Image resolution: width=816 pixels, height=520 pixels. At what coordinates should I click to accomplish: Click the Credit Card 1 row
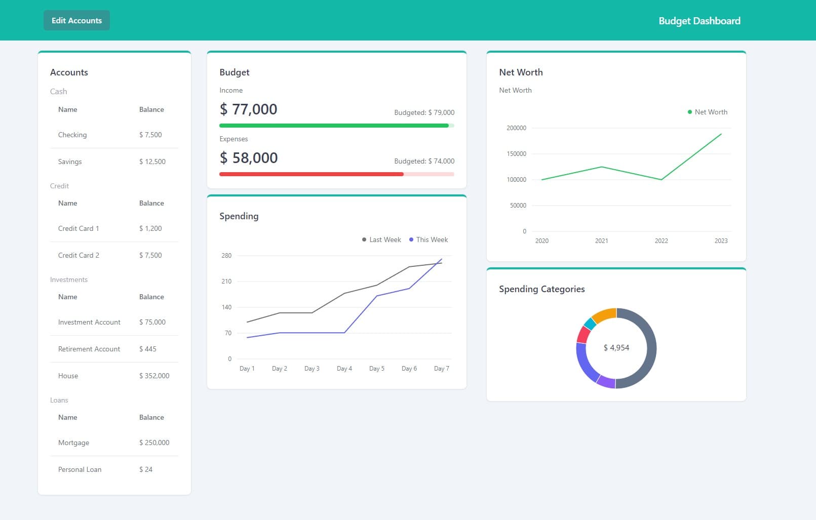(x=114, y=228)
